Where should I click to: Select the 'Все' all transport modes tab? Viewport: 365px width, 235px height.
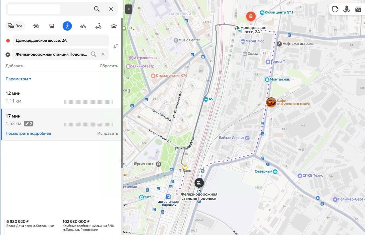coord(15,26)
